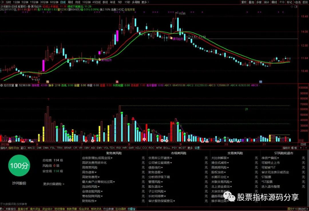Open indicator 设置 settings
This screenshot has width=309, height=211.
click(x=197, y=148)
